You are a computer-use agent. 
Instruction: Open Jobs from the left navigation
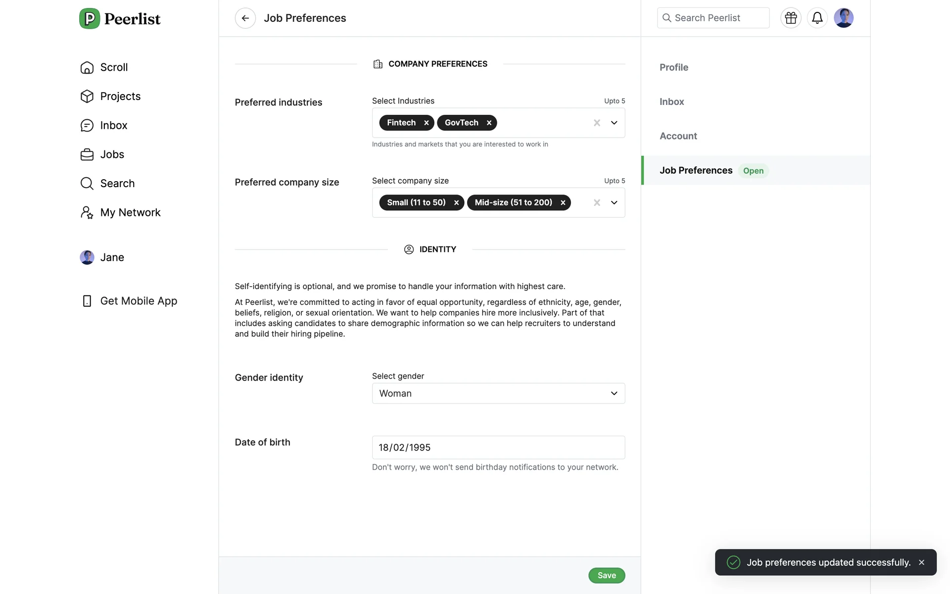coord(112,154)
